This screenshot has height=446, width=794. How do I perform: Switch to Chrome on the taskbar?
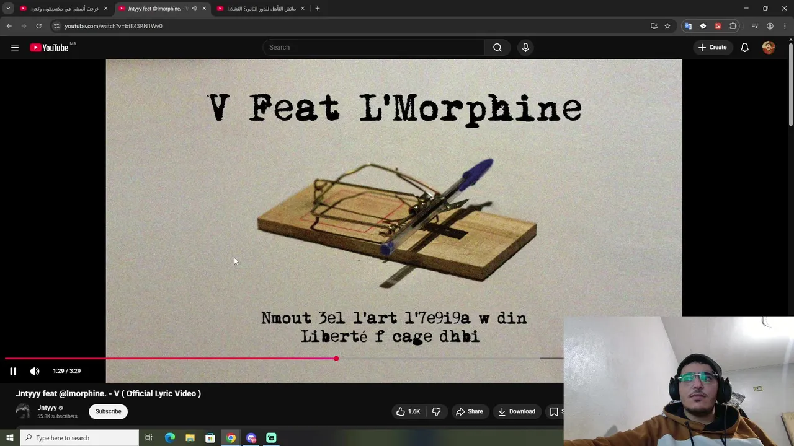tap(231, 438)
